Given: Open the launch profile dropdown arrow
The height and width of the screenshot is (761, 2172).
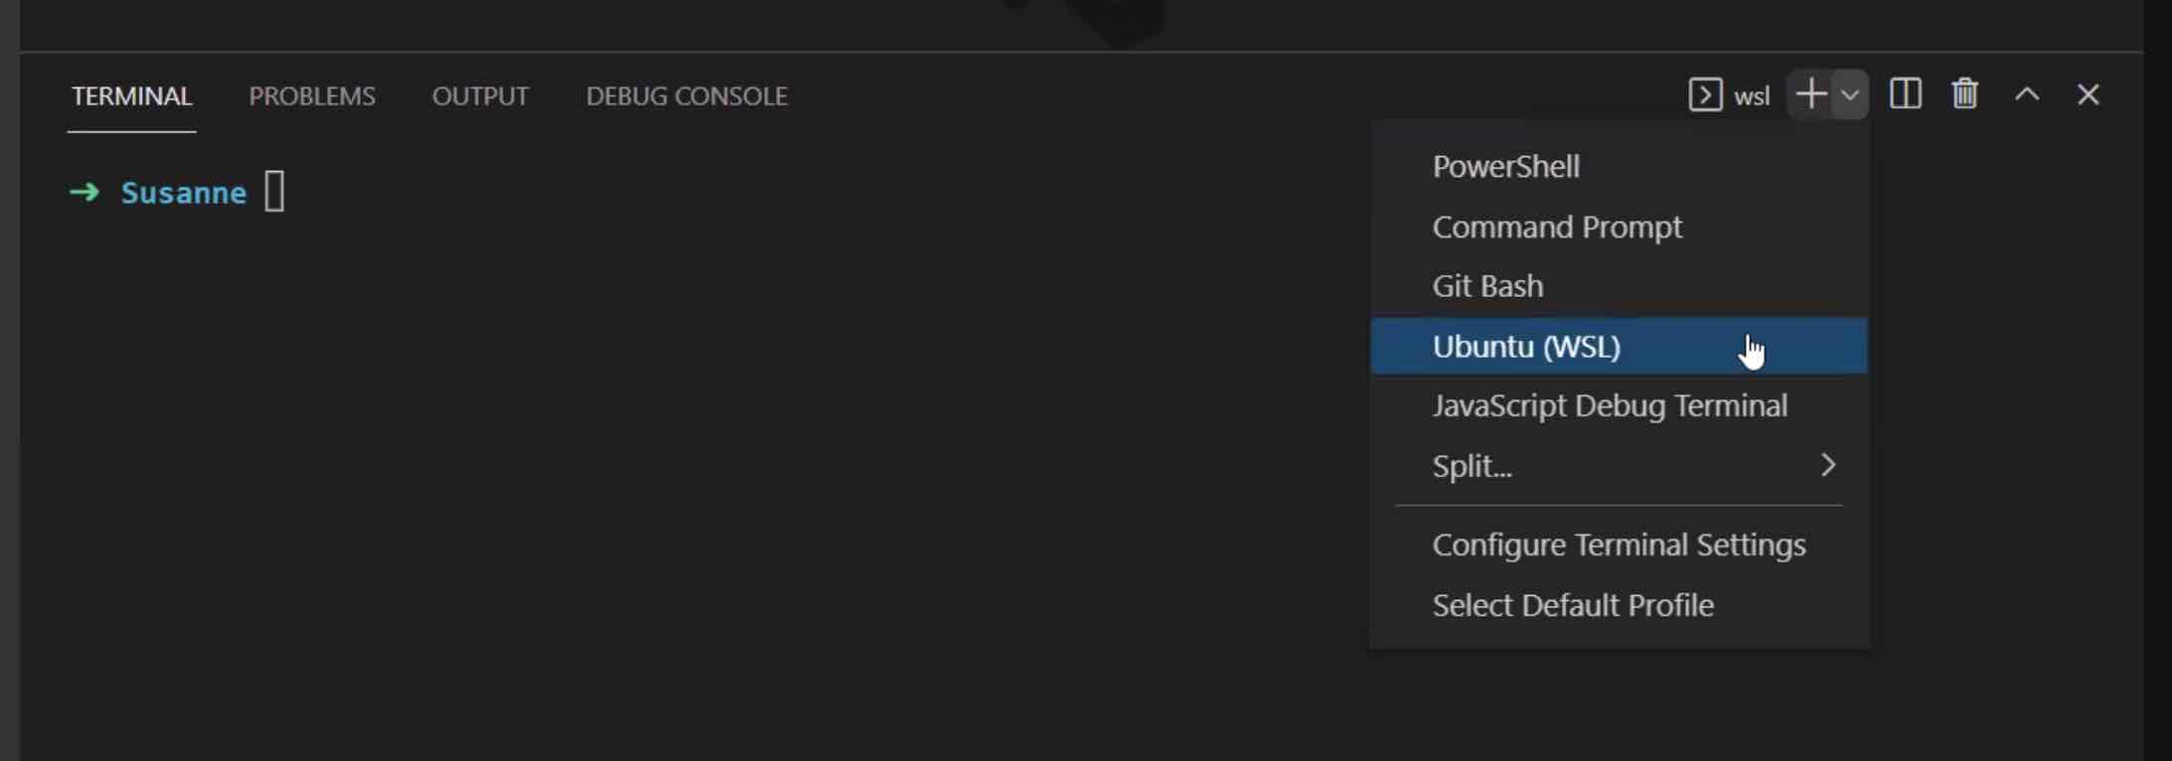Looking at the screenshot, I should click(x=1850, y=95).
